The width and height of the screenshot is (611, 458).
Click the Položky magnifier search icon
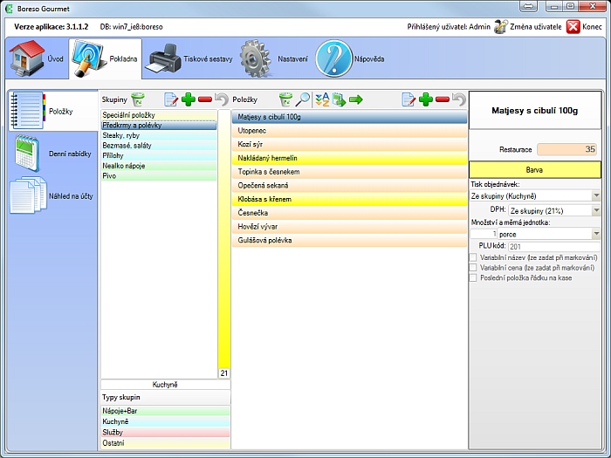click(x=302, y=99)
